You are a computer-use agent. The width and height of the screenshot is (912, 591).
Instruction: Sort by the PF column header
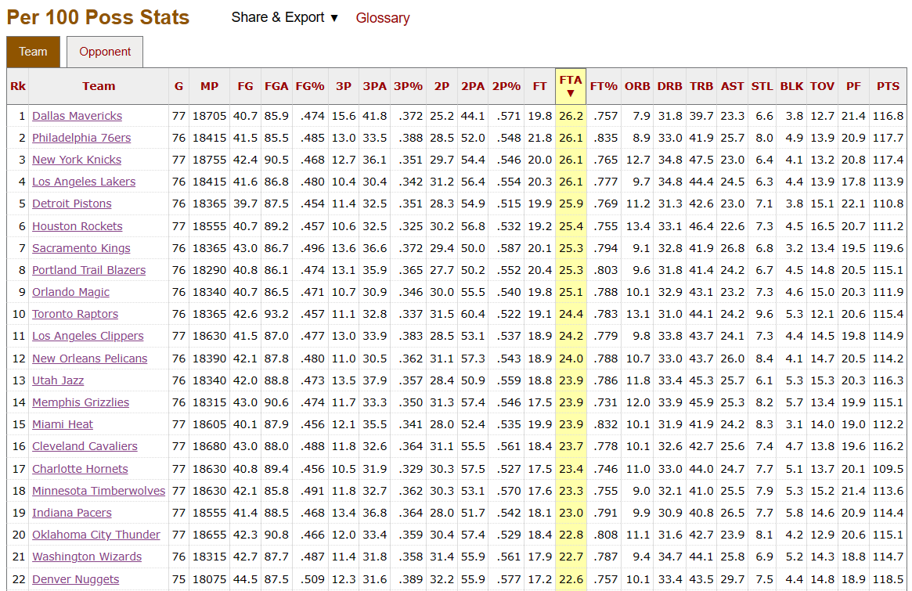click(x=853, y=86)
